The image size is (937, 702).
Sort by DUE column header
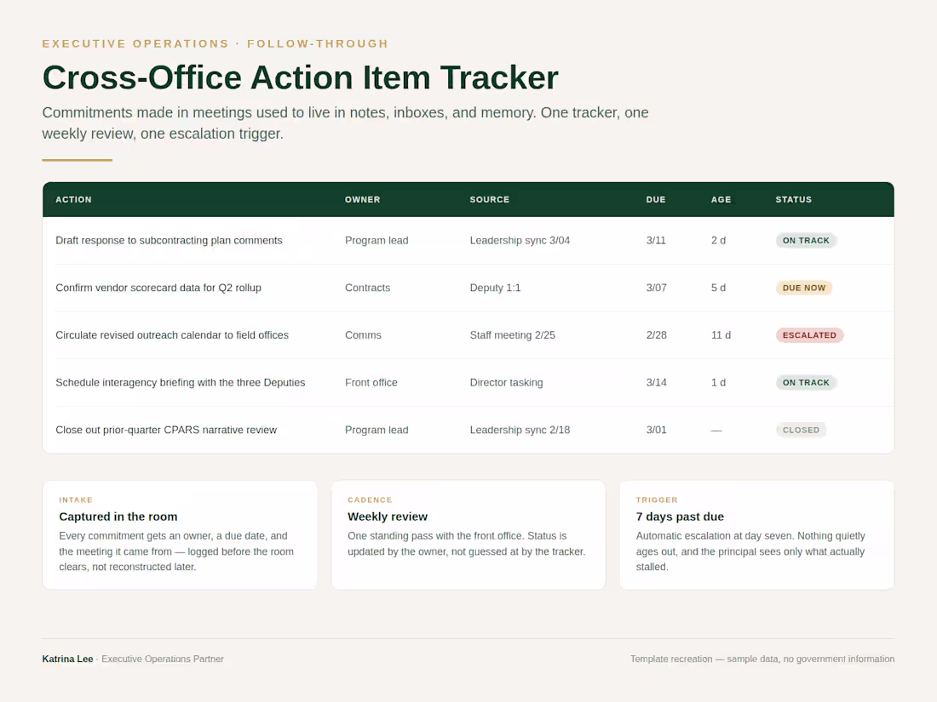click(656, 199)
